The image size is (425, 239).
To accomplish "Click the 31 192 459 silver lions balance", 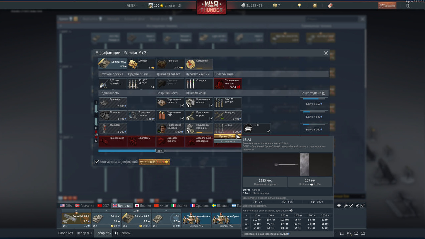I will (x=251, y=5).
